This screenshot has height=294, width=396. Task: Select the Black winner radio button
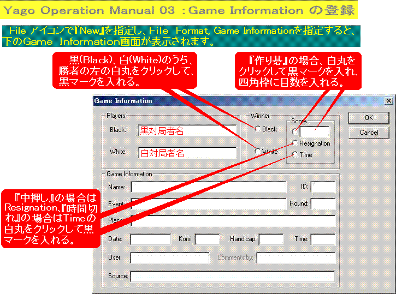257,129
